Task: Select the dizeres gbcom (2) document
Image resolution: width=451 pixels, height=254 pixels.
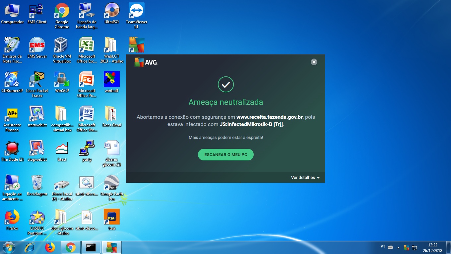Action: coord(112,153)
